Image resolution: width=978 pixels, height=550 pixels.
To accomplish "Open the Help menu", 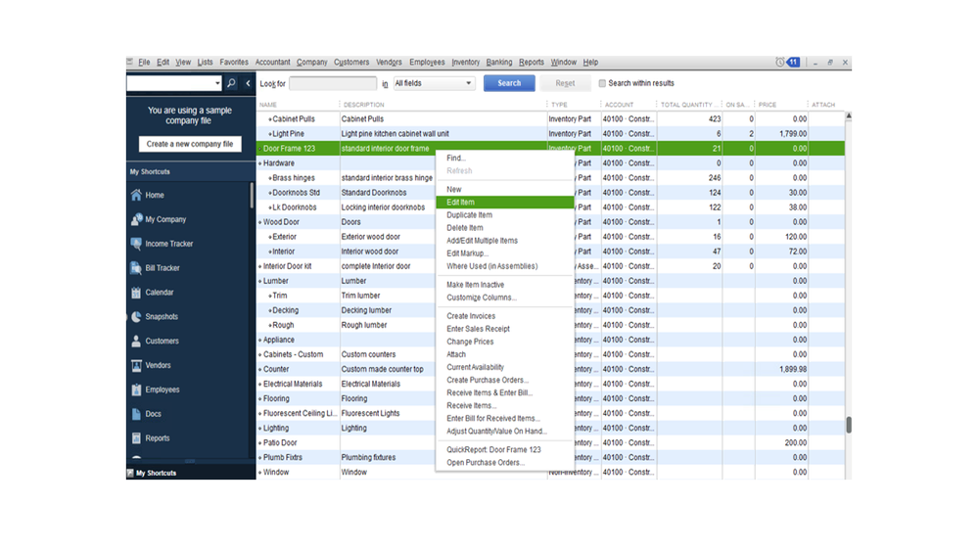I will pos(590,63).
